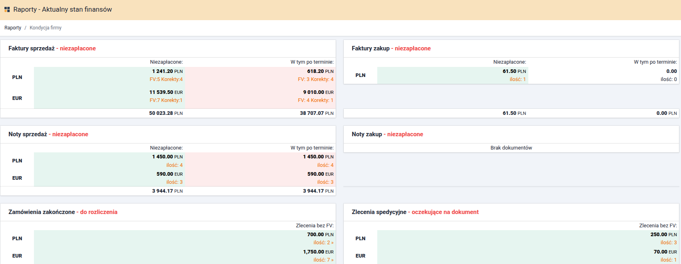The height and width of the screenshot is (264, 681).
Task: Expand the ilość: 7 » EUR completed orders
Action: point(323,260)
